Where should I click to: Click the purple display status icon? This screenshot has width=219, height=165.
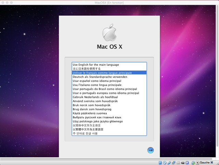point(187,163)
